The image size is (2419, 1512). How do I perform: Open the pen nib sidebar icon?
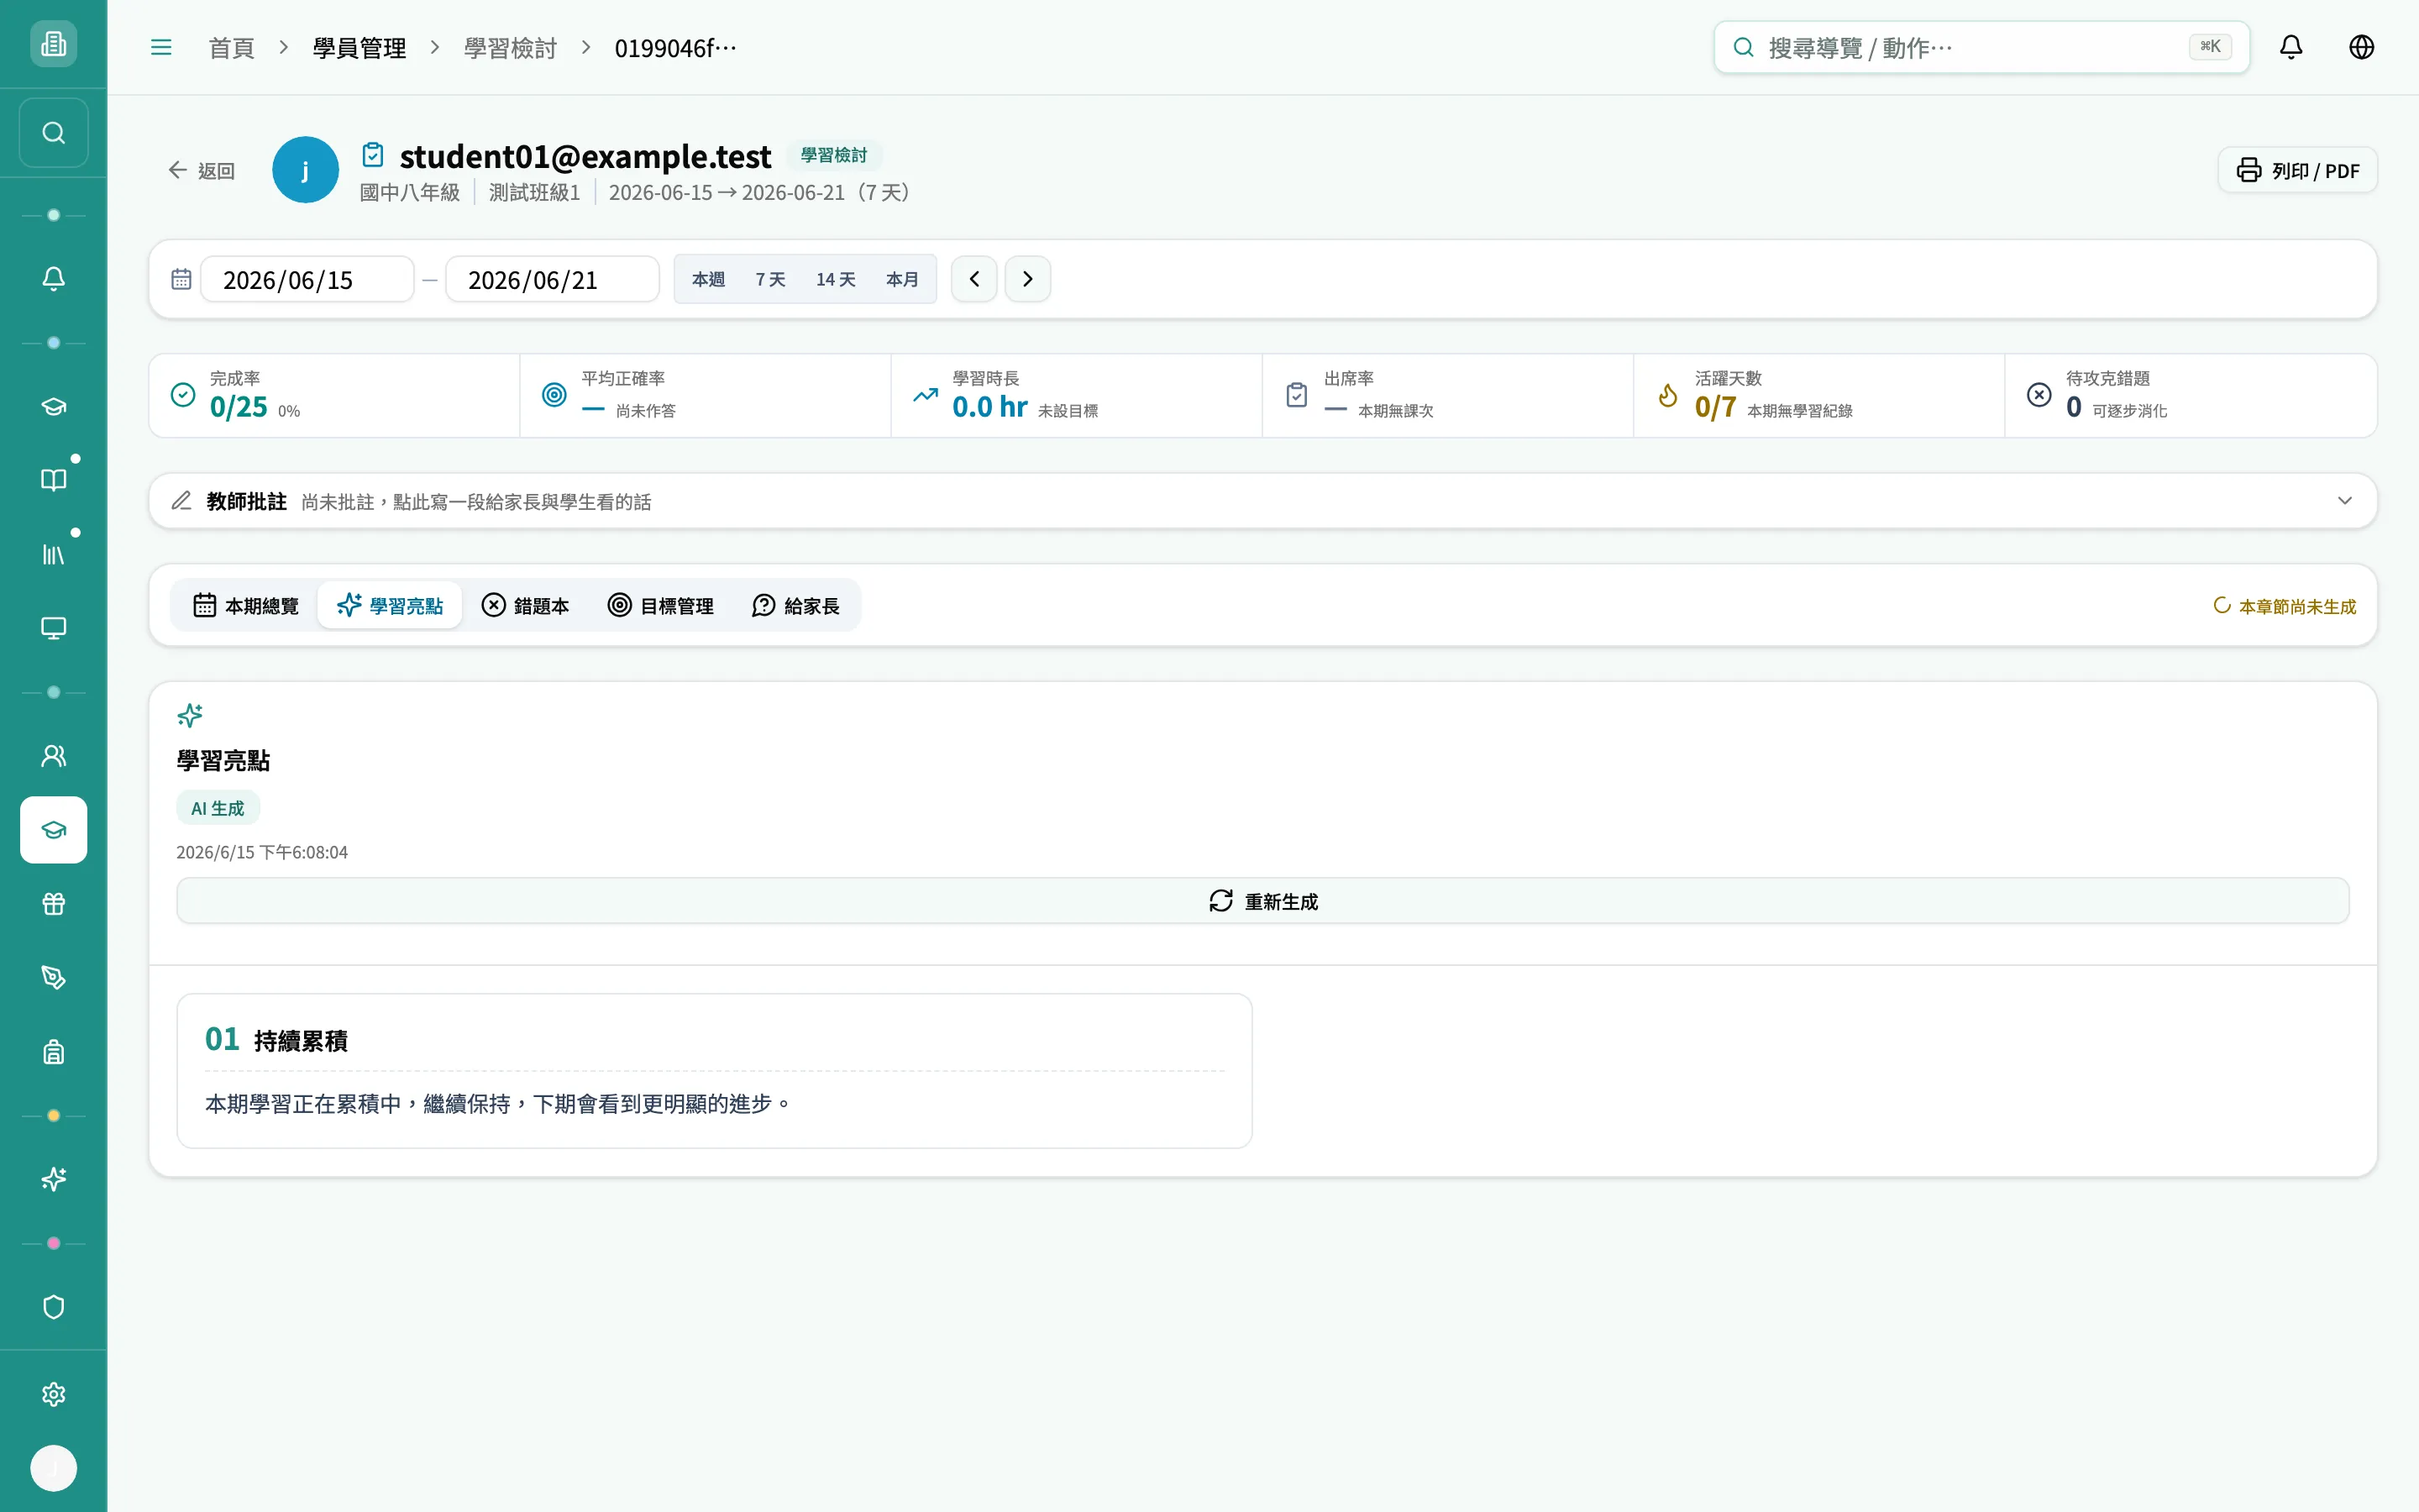[53, 978]
